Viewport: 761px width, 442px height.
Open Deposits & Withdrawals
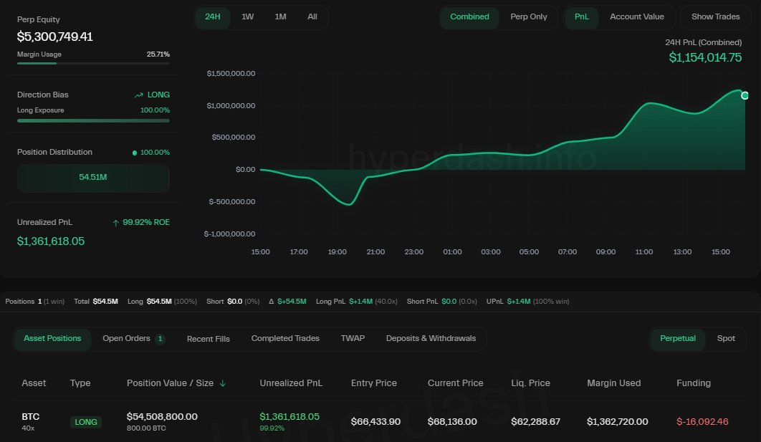tap(431, 338)
